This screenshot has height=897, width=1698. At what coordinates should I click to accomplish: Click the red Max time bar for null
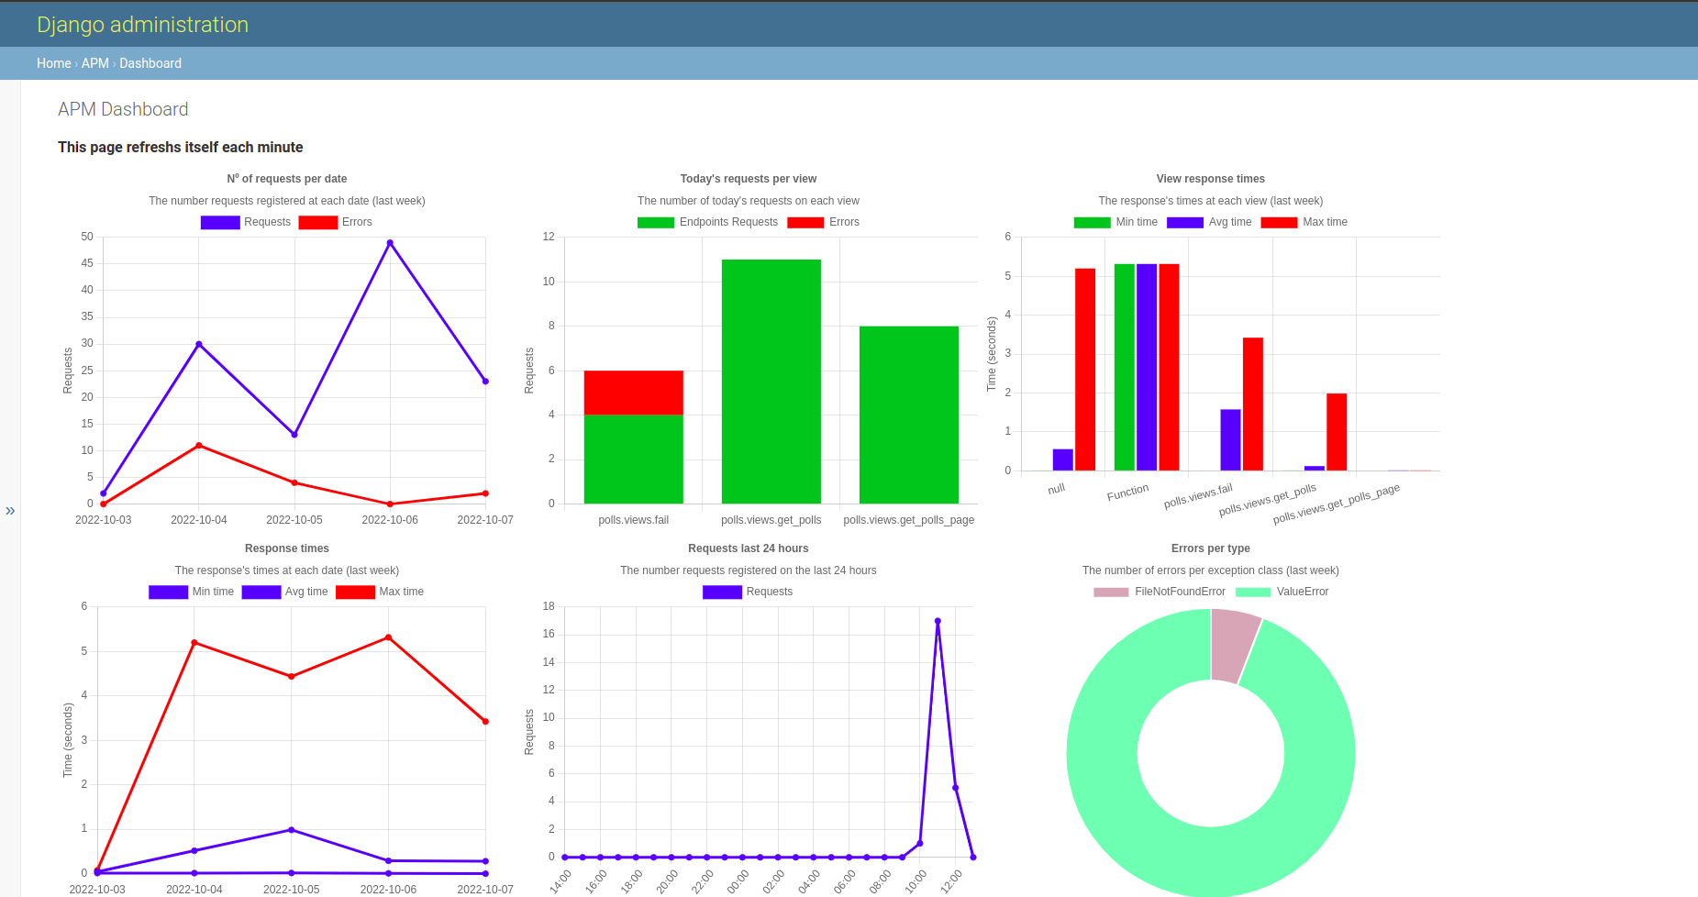click(1085, 370)
